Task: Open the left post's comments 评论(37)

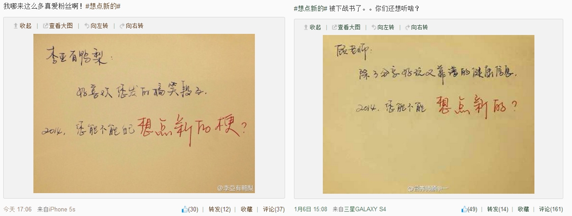Action: tap(274, 209)
